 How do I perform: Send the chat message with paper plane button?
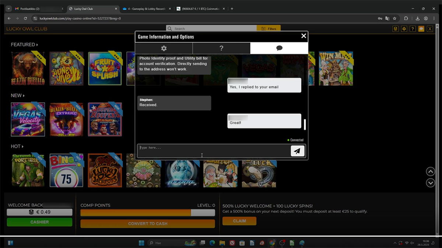298,151
